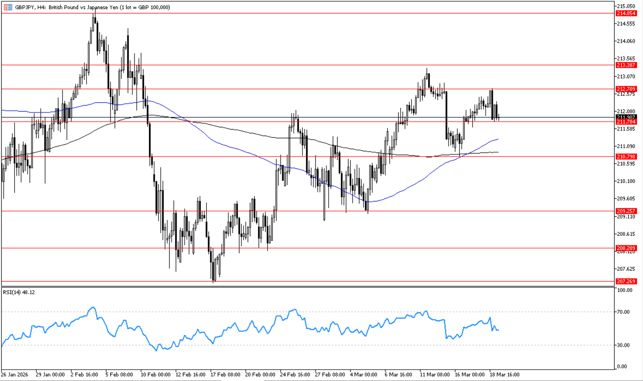Viewport: 643px width, 381px height.
Task: Select the 214.854 red price level label
Action: 626,14
